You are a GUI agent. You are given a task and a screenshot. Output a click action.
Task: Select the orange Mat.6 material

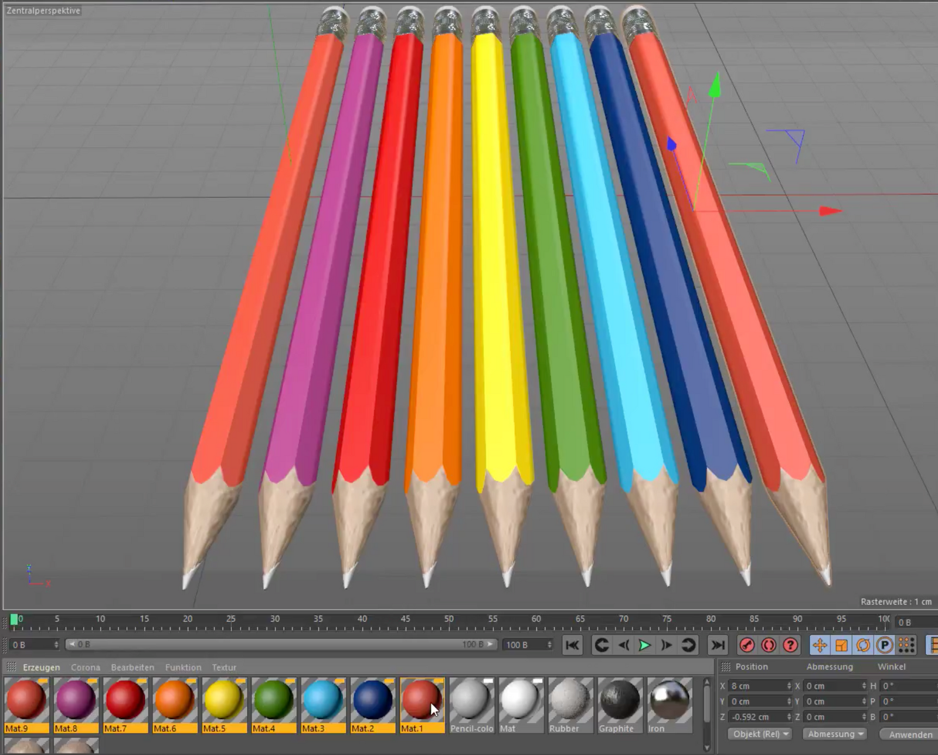175,705
